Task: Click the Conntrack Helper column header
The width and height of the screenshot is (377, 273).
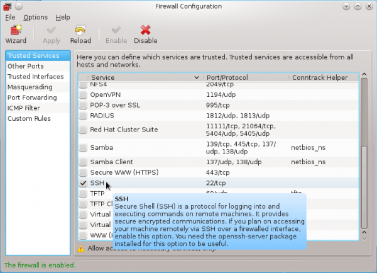Action: (320, 77)
